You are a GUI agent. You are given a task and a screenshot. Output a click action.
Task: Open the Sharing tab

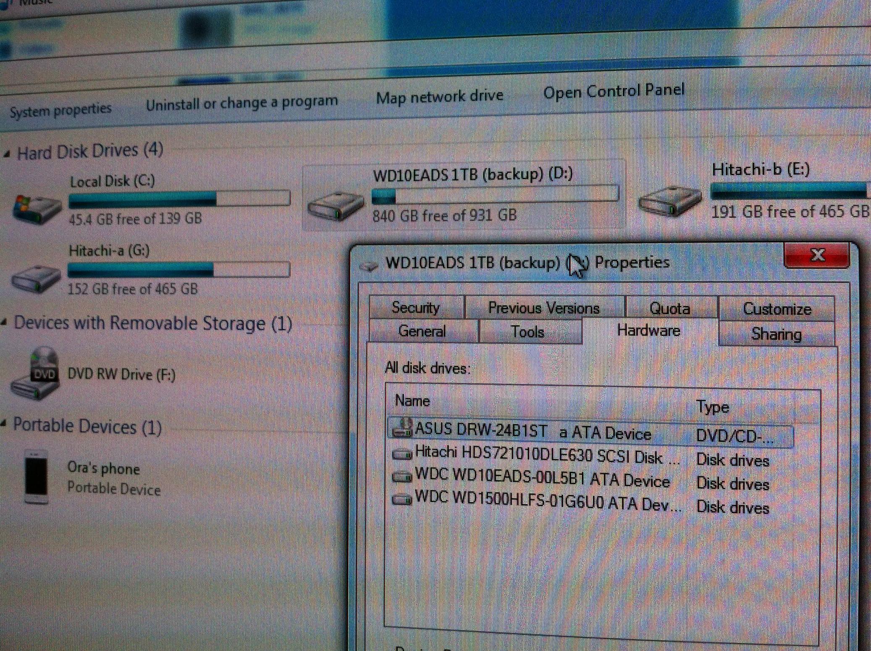coord(777,334)
